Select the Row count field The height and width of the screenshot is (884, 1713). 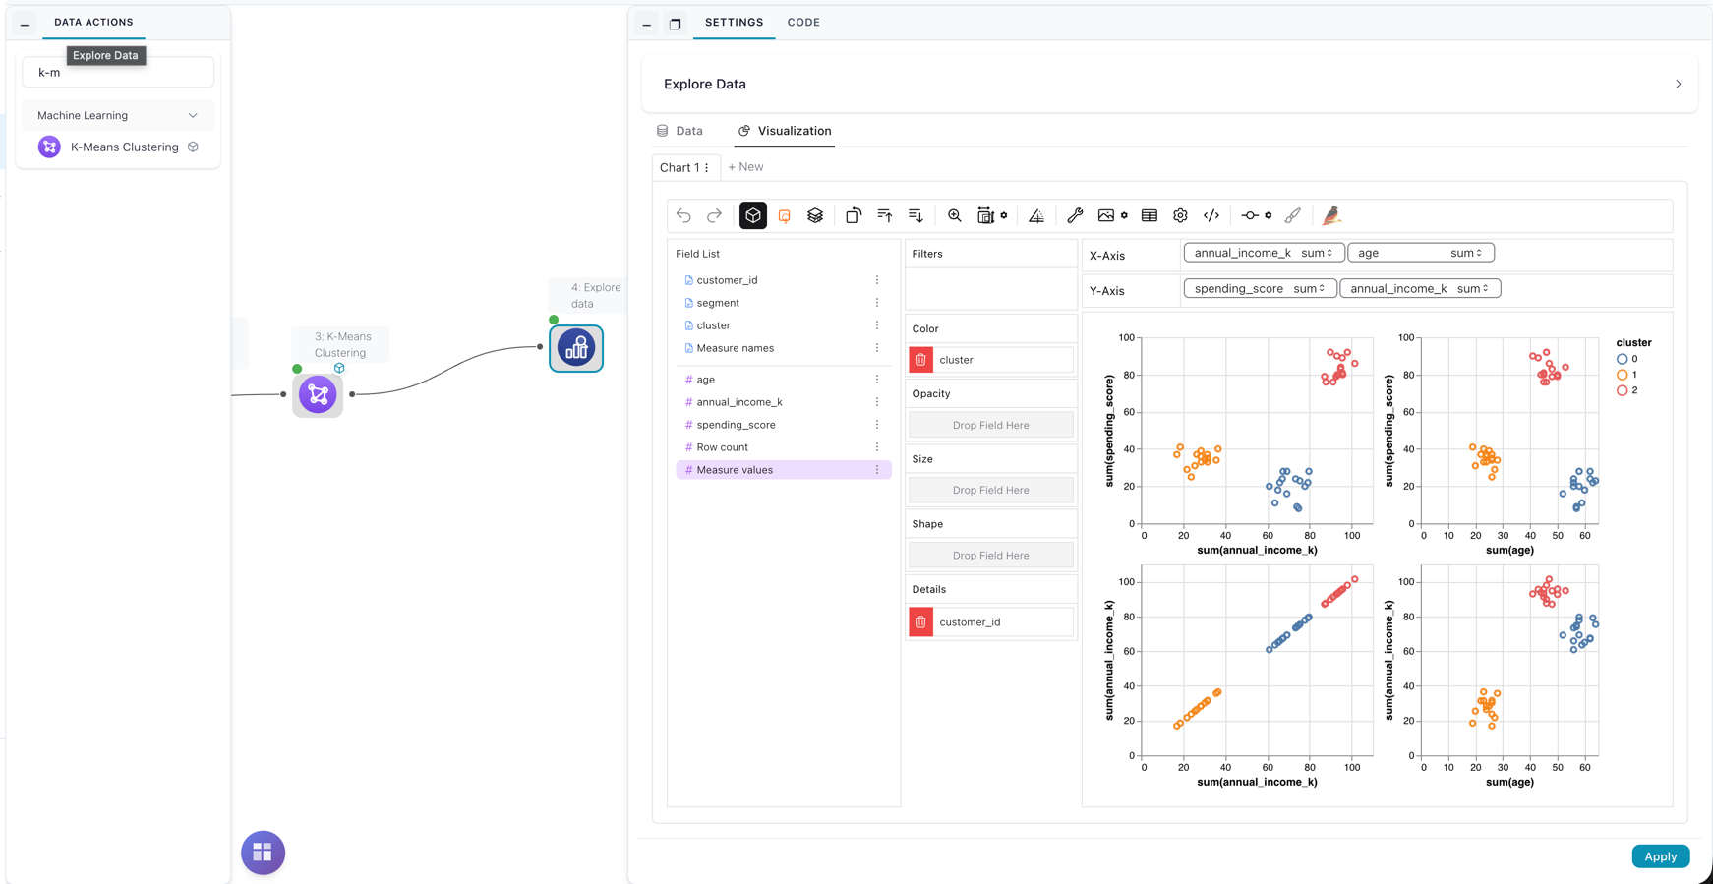(x=783, y=447)
